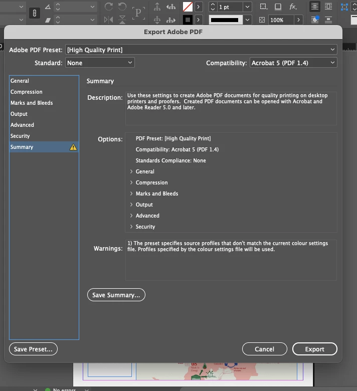The height and width of the screenshot is (391, 357).
Task: Click 'Compatibility: Acrobat 5 (PDF 1.4)' option row
Action: pos(177,149)
